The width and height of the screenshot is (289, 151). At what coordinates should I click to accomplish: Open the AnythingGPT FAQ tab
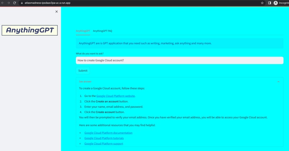coord(103,31)
